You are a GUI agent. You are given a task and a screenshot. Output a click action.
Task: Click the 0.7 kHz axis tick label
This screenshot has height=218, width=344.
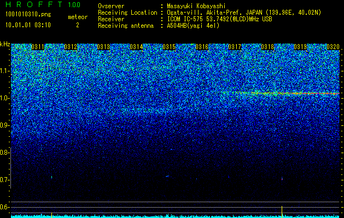pos(4,180)
